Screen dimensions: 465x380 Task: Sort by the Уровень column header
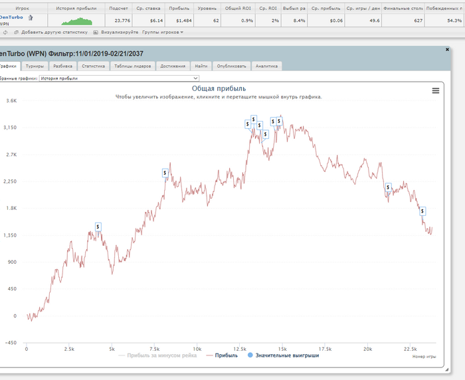[x=207, y=9]
